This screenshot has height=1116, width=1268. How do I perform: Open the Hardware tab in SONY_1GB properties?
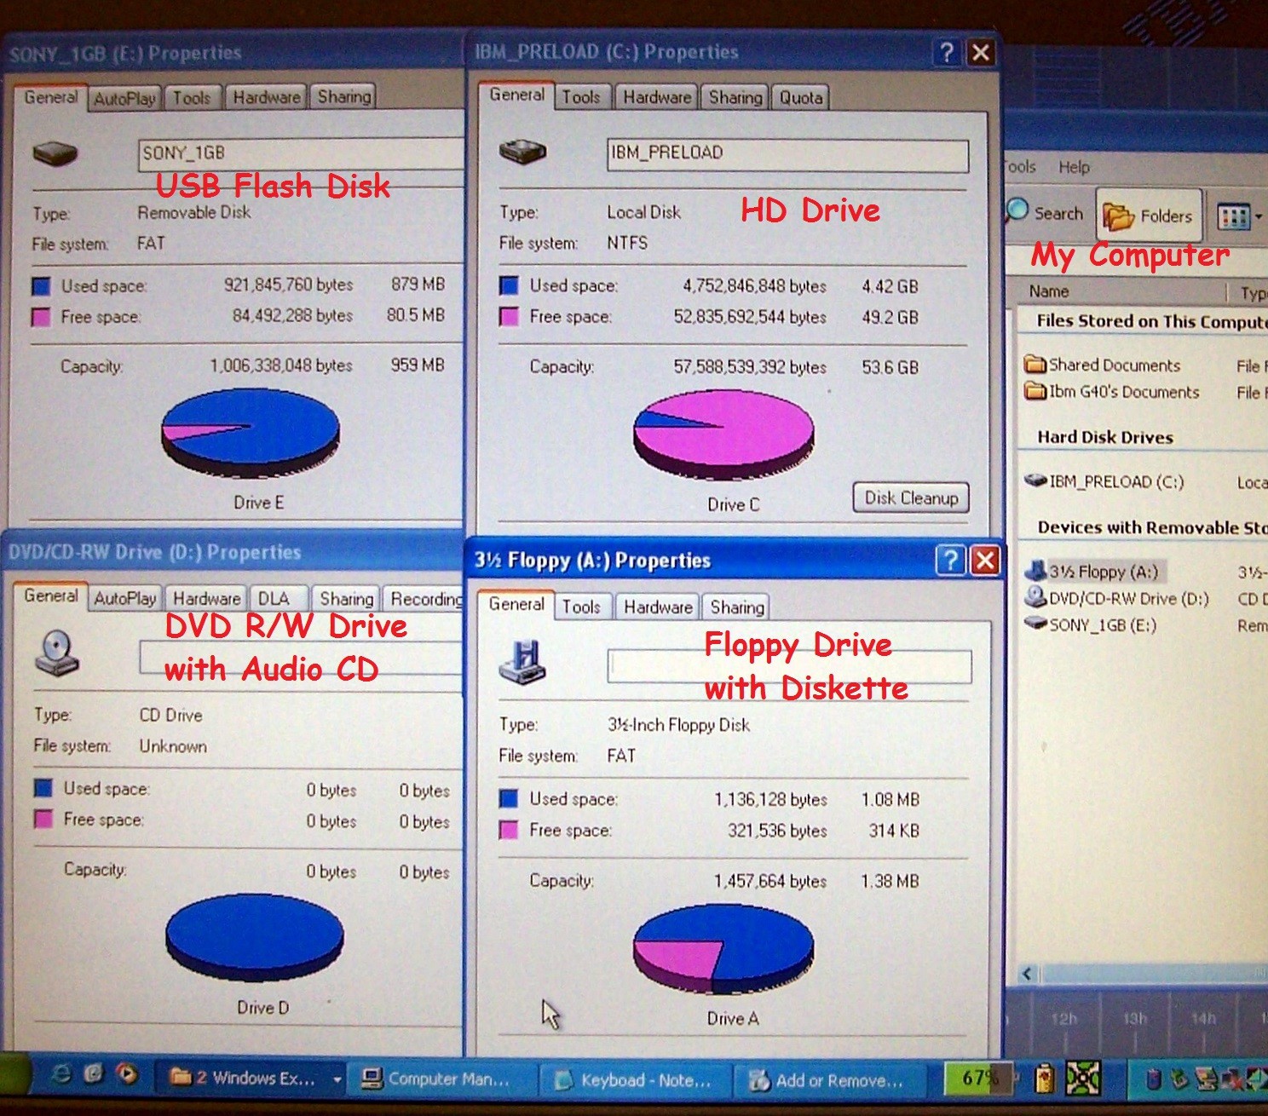coord(266,97)
